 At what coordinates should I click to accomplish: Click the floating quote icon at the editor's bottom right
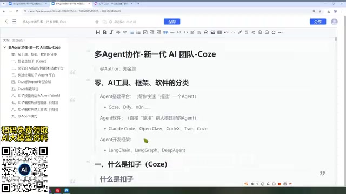click(x=322, y=174)
